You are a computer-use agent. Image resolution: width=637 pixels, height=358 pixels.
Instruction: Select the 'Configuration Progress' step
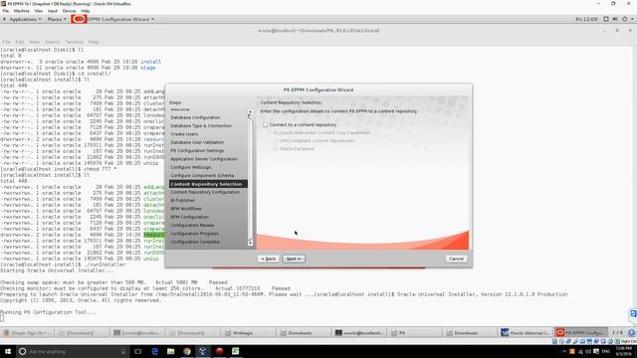[195, 234]
